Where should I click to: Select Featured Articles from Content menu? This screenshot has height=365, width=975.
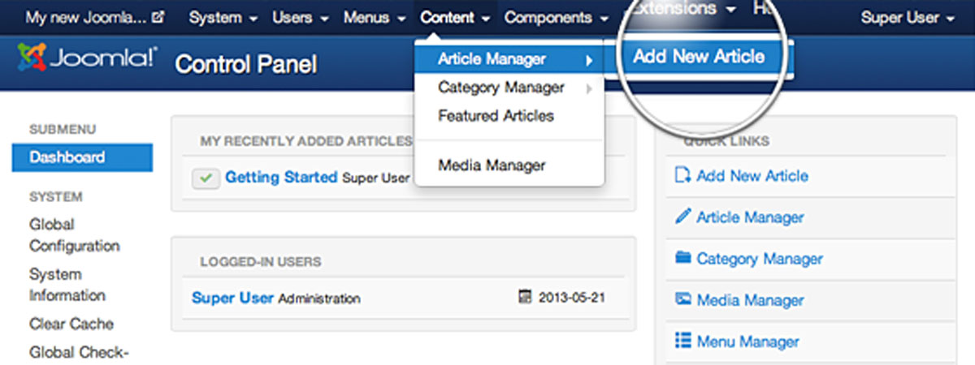pyautogui.click(x=496, y=116)
